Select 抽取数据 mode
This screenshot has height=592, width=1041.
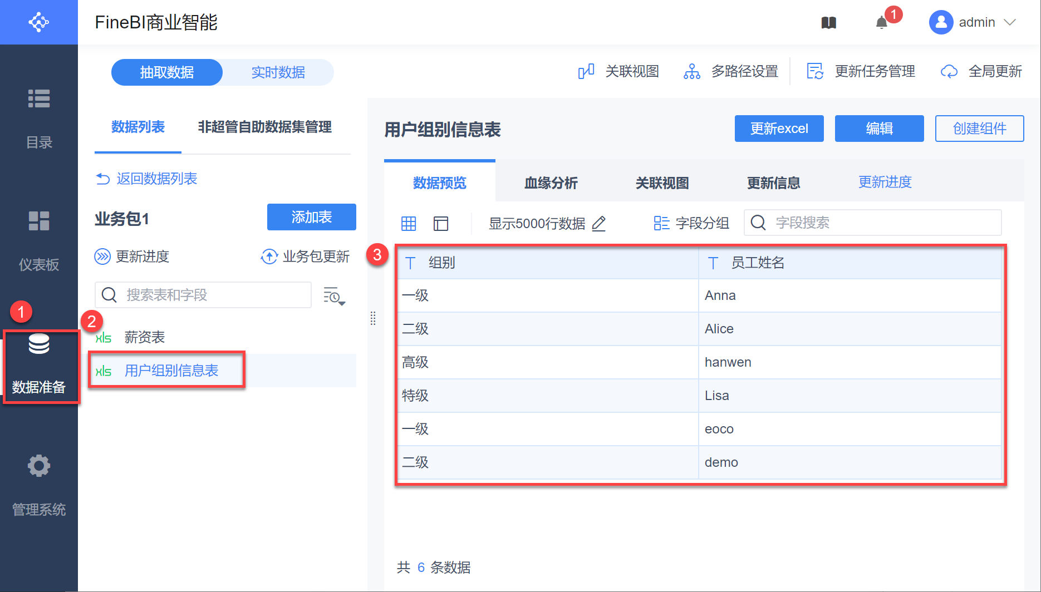pos(167,72)
